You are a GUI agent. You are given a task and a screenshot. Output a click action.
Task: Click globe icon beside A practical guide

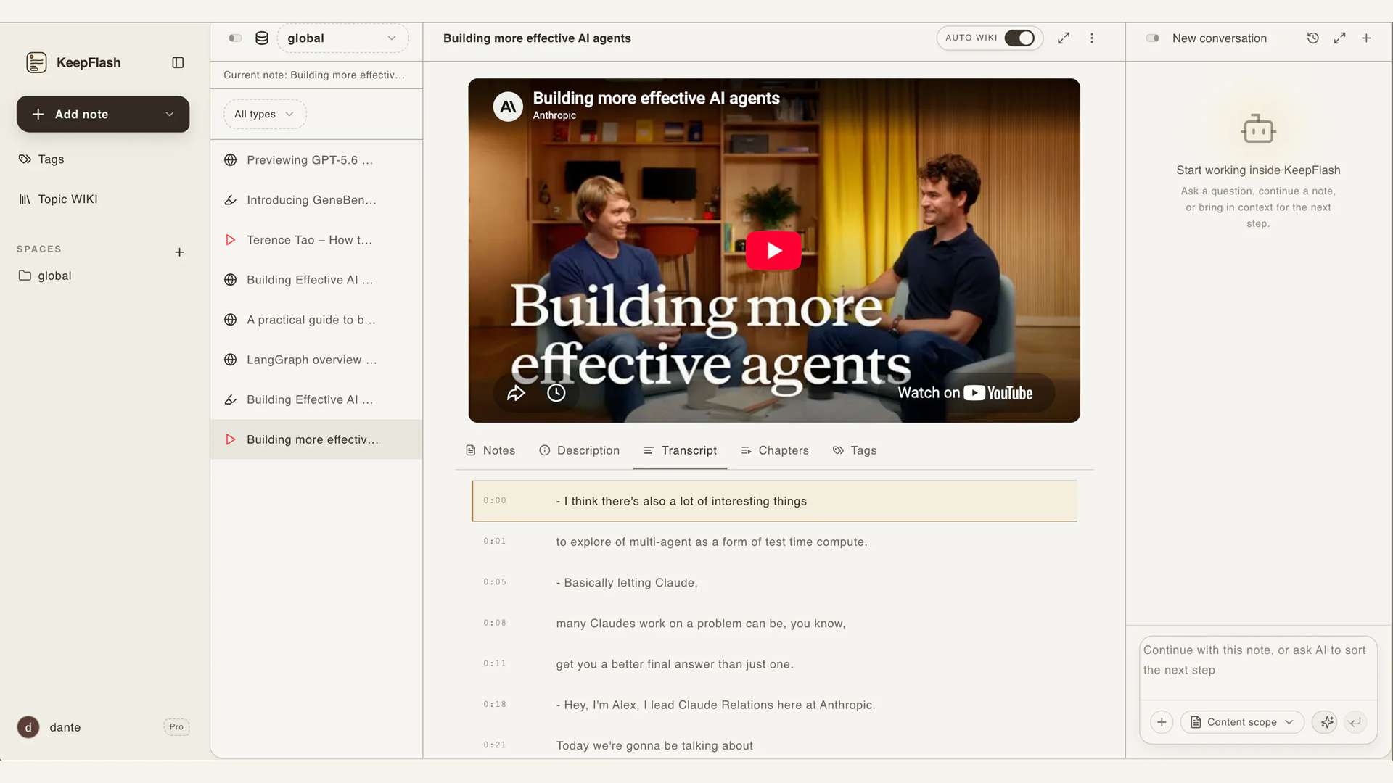[x=230, y=319]
